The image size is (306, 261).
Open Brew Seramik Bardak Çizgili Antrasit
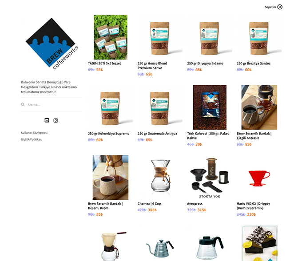click(254, 135)
